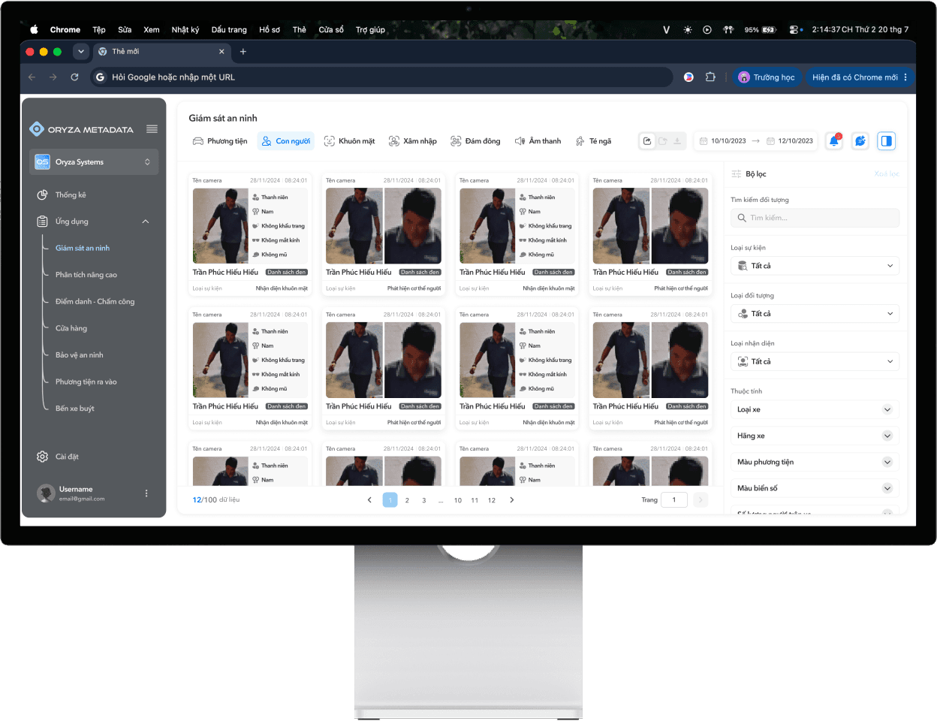Open new tab with plus button
937x721 pixels.
pos(243,52)
